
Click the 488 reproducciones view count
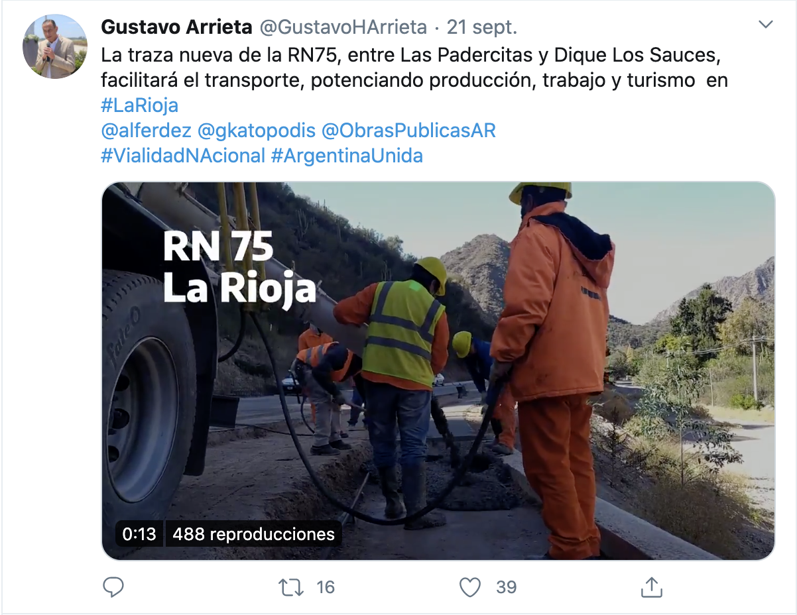(x=254, y=533)
